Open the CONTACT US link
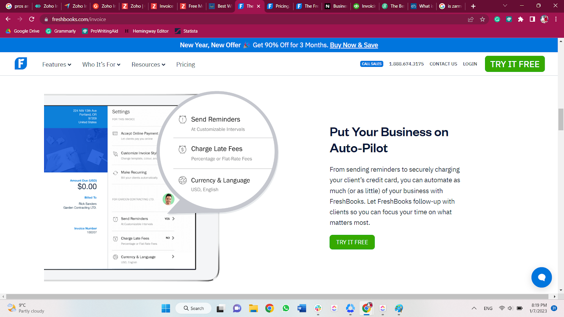This screenshot has height=317, width=564. (x=443, y=64)
